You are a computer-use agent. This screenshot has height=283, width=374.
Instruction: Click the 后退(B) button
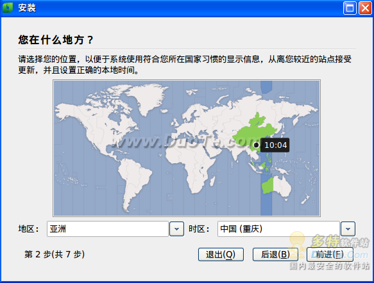(x=275, y=254)
